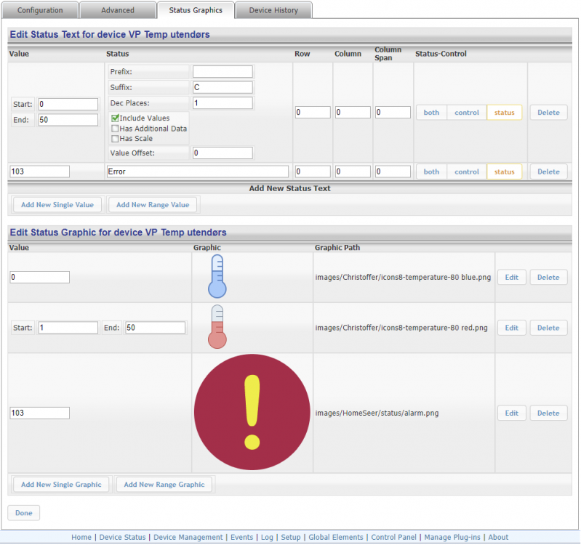The width and height of the screenshot is (581, 545).
Task: Uncheck the Include Values checkbox
Action: pyautogui.click(x=115, y=118)
